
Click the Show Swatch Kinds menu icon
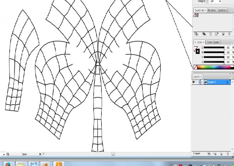pyautogui.click(x=204, y=34)
